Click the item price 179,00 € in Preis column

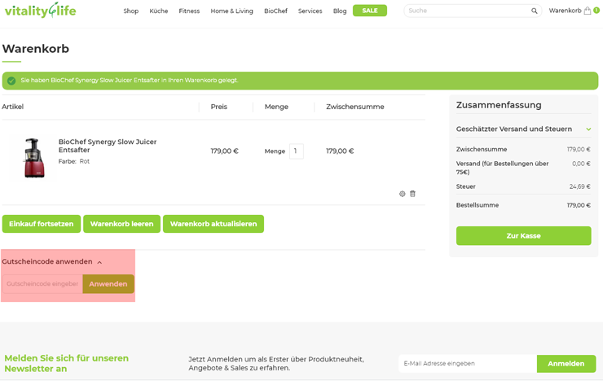(225, 151)
